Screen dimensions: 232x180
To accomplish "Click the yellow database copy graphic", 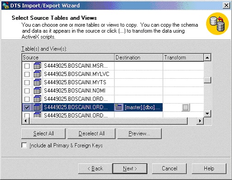I will tap(217, 24).
